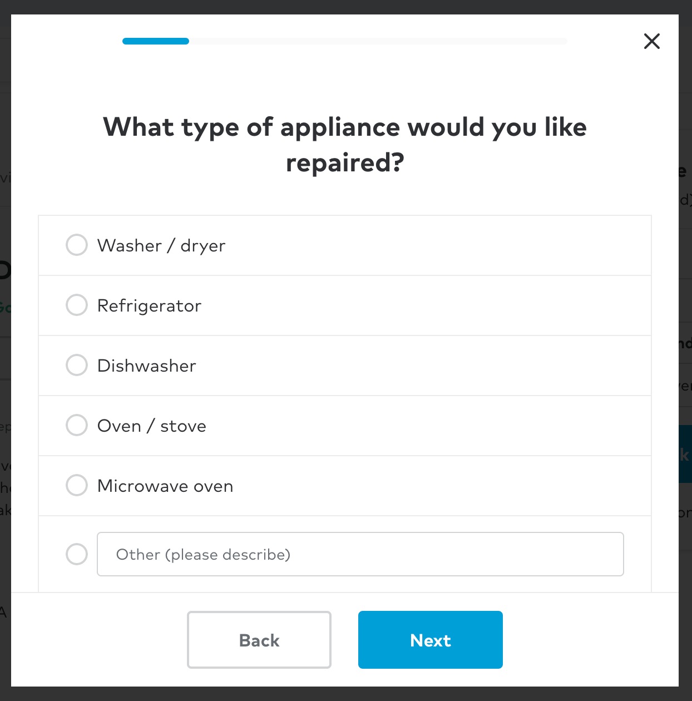The width and height of the screenshot is (692, 701).
Task: Click the Washer / dryer label text
Action: pyautogui.click(x=161, y=245)
